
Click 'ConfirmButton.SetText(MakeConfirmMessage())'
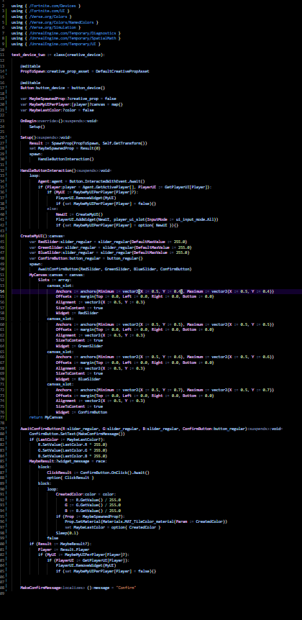[x=77, y=434]
